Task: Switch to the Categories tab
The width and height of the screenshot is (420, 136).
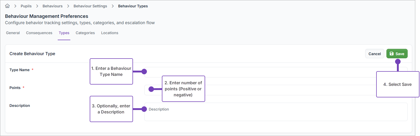Action: point(85,33)
